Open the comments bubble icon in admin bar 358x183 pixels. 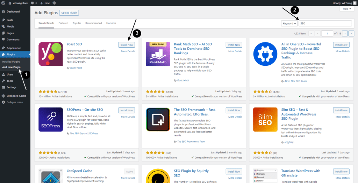click(33, 3)
